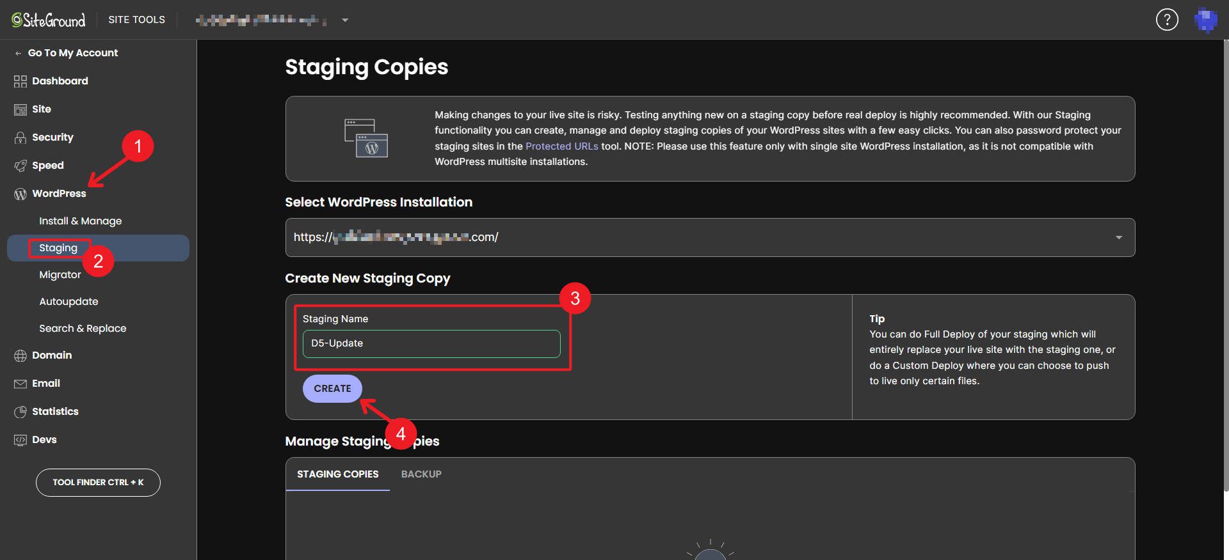Click the Staging Name input field
The image size is (1229, 560).
[x=431, y=343]
